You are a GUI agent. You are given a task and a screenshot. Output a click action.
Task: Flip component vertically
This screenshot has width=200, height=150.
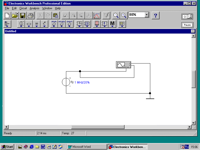[x=81, y=15]
